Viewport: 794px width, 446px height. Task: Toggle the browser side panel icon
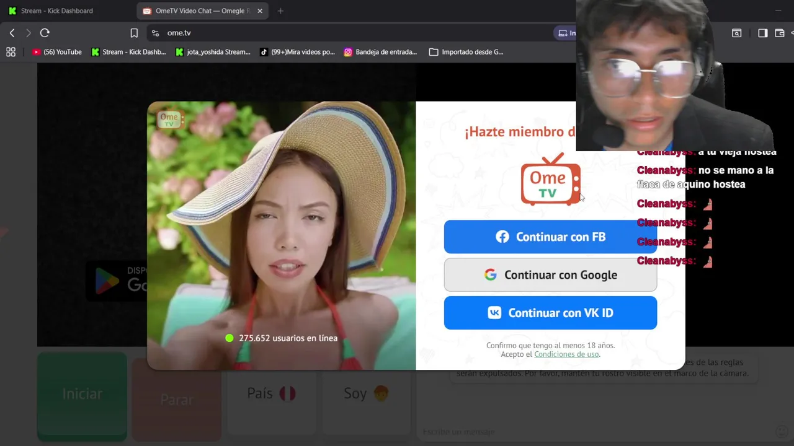coord(762,33)
